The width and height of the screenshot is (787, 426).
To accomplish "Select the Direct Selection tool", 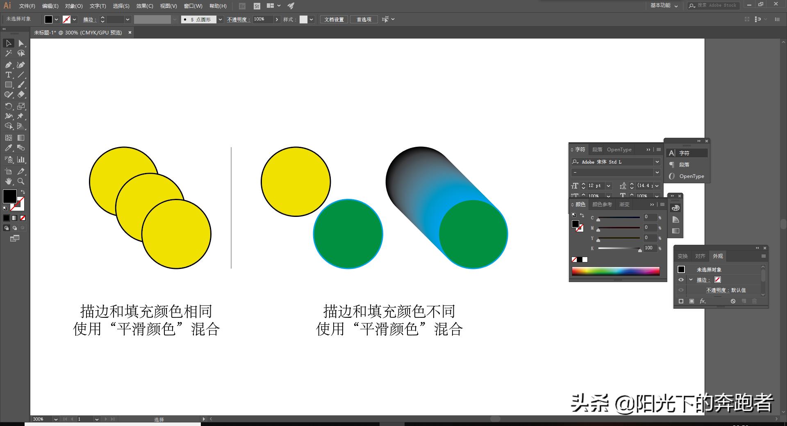I will click(21, 43).
